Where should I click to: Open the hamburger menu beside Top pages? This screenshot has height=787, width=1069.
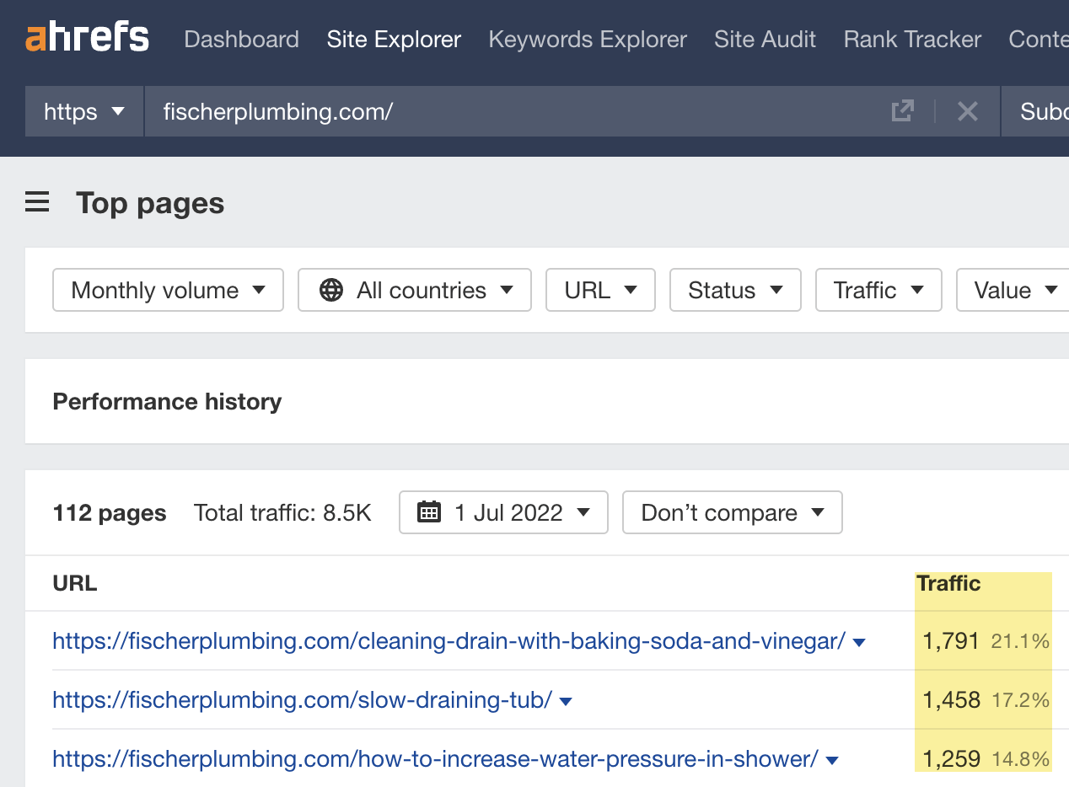(37, 202)
